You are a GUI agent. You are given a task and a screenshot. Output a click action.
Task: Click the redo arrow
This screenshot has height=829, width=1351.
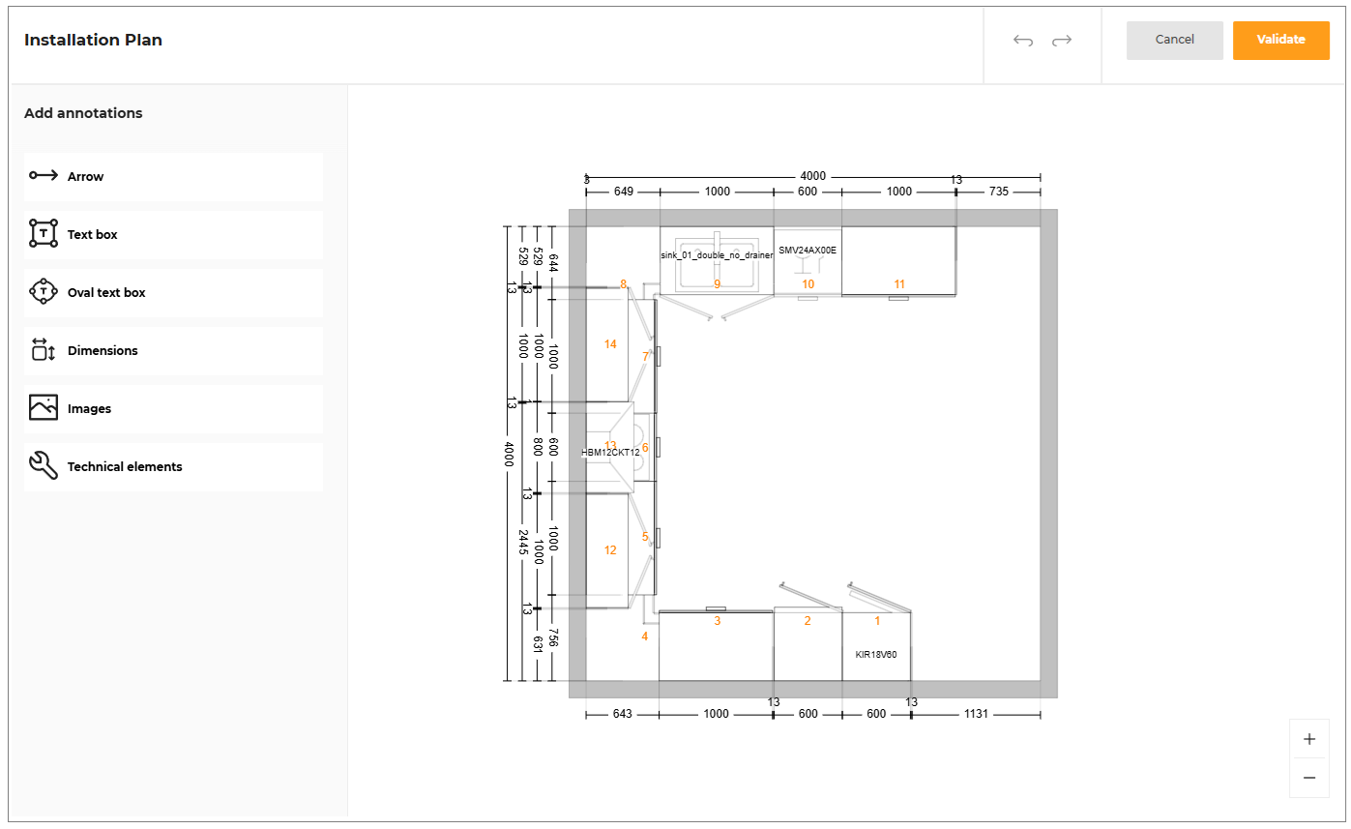tap(1062, 41)
